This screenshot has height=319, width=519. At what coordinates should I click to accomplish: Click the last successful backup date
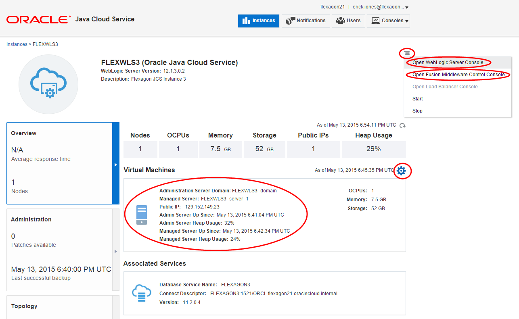click(x=61, y=269)
